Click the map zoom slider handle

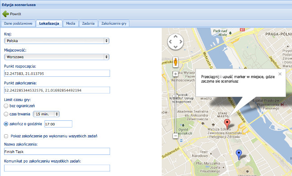click(x=175, y=96)
